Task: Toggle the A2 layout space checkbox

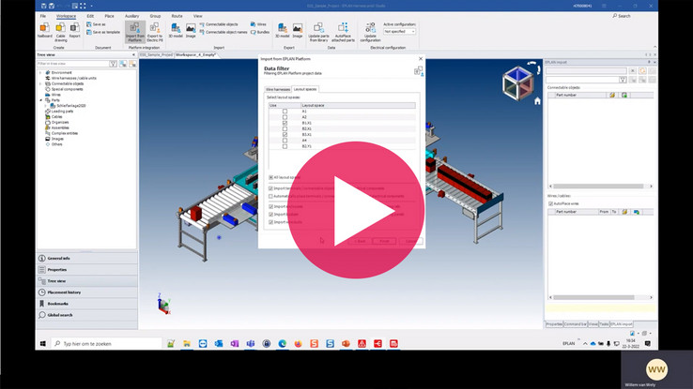Action: pyautogui.click(x=285, y=117)
